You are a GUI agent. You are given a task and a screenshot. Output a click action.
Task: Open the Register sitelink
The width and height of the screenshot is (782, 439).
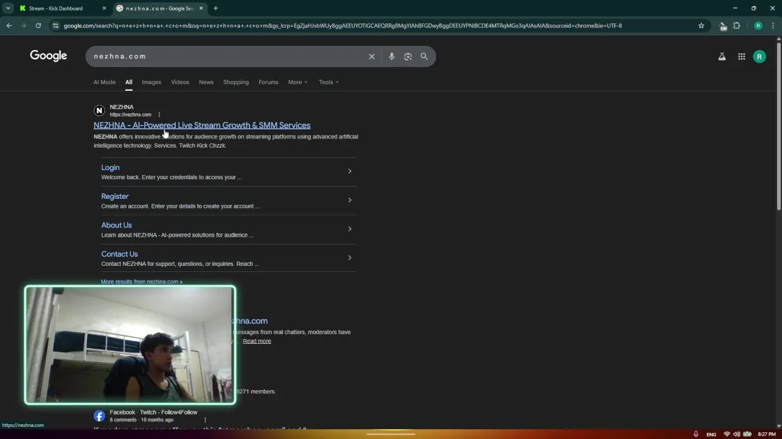(x=115, y=196)
